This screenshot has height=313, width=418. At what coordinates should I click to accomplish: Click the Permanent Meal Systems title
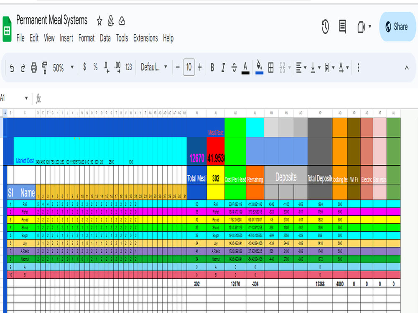click(x=52, y=20)
